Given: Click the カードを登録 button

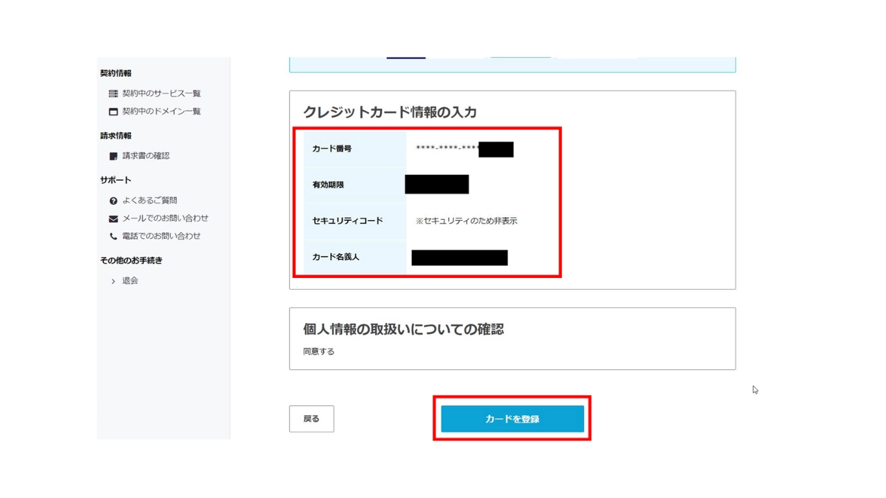Looking at the screenshot, I should tap(512, 419).
